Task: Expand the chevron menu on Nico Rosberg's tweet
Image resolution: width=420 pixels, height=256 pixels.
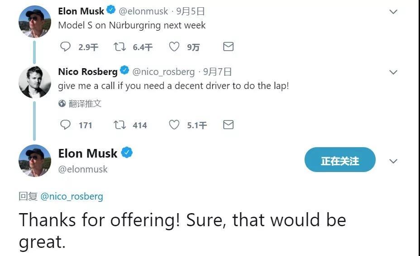Action: 393,72
